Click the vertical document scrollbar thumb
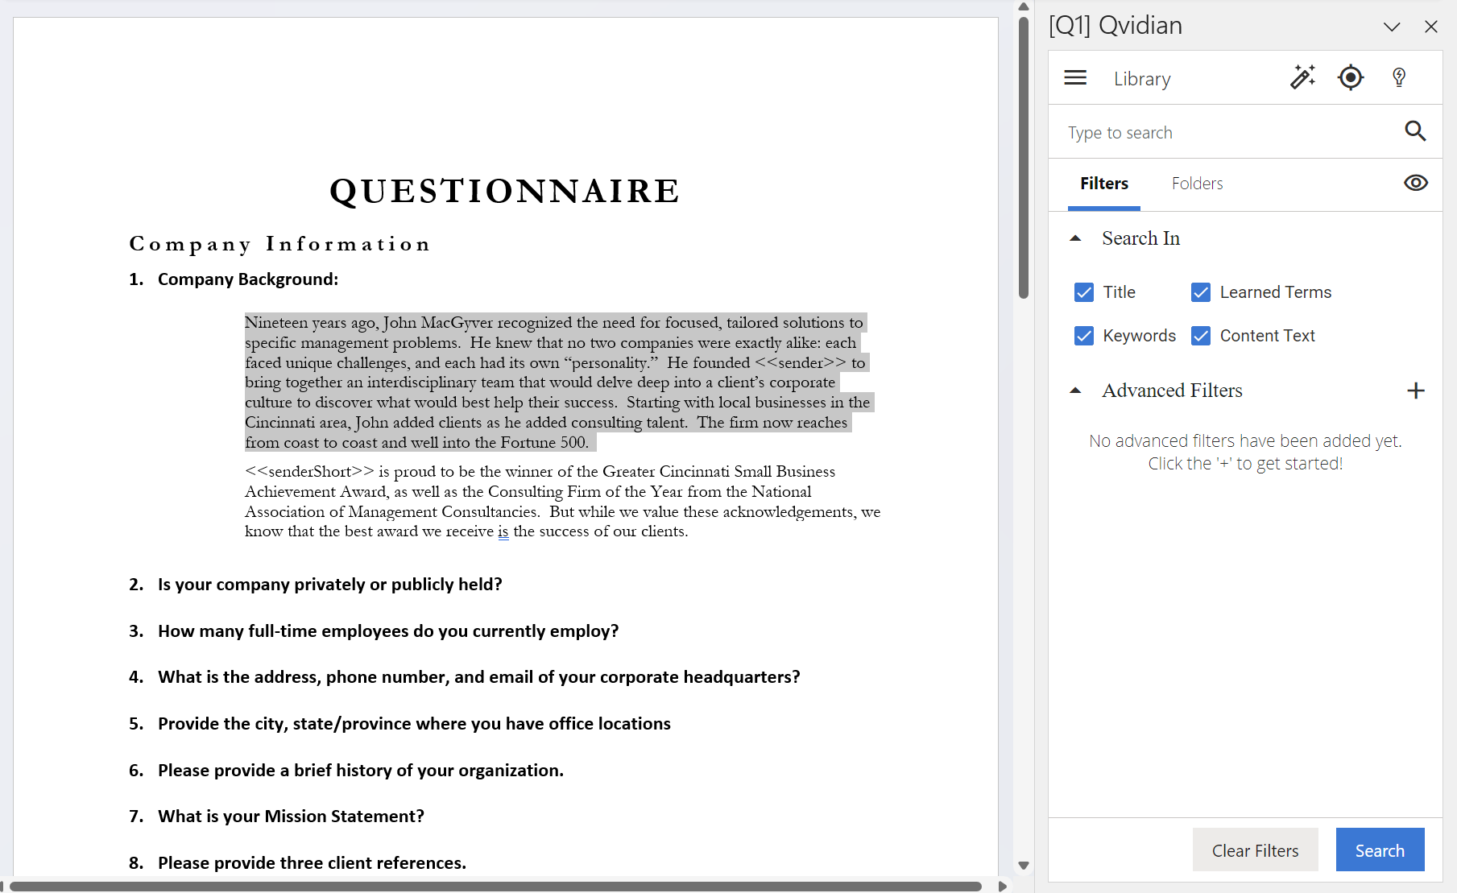The image size is (1457, 893). [x=1024, y=157]
